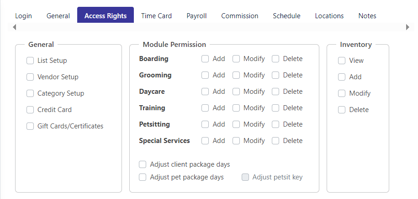Click the left scroll arrow under tabs
The image size is (418, 199).
click(x=15, y=27)
